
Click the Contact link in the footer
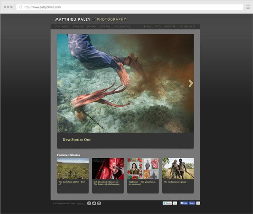(81, 203)
